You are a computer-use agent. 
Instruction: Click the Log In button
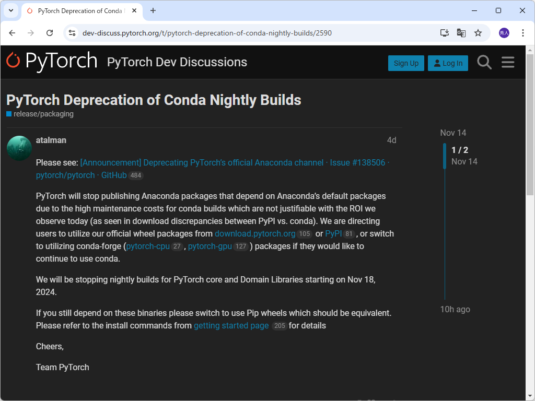pyautogui.click(x=448, y=63)
